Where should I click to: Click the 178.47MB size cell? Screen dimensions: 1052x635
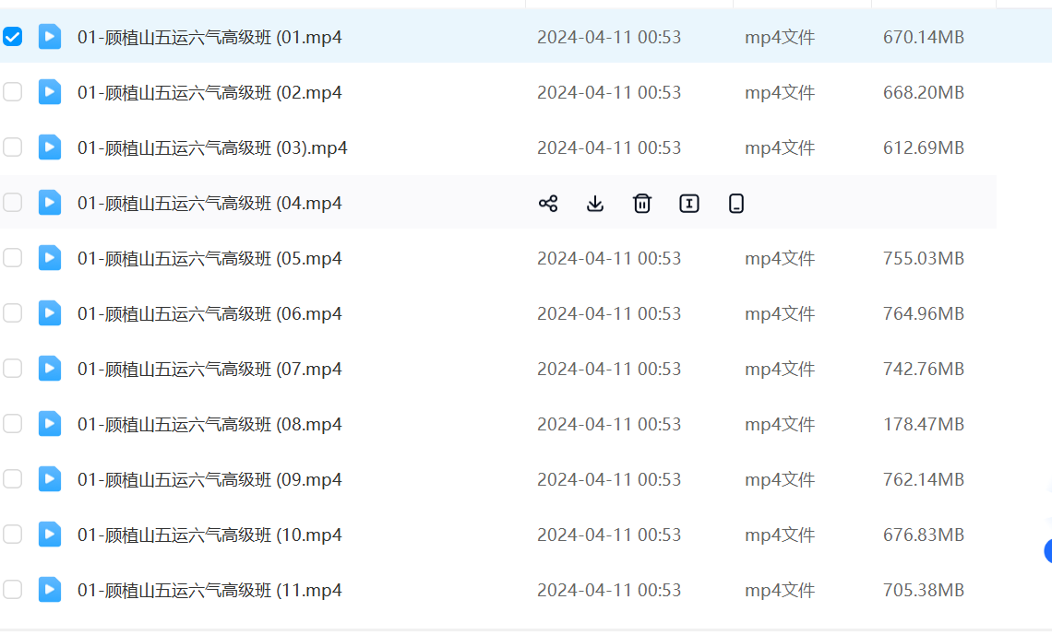point(923,424)
